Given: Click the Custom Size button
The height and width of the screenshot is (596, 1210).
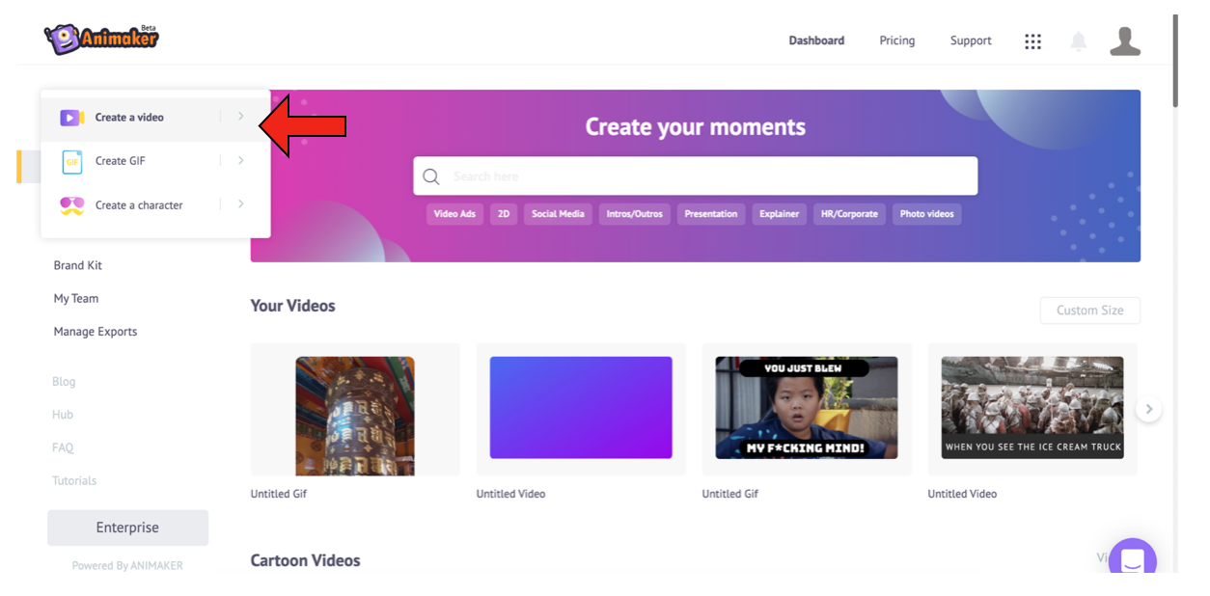Looking at the screenshot, I should coord(1089,311).
